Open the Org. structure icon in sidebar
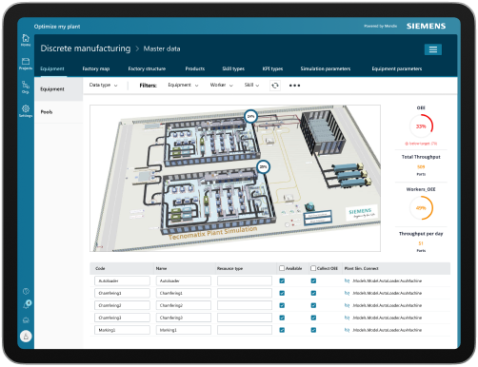This screenshot has height=367, width=478. tap(26, 87)
